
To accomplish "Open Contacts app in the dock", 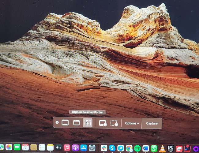I will (34, 147).
